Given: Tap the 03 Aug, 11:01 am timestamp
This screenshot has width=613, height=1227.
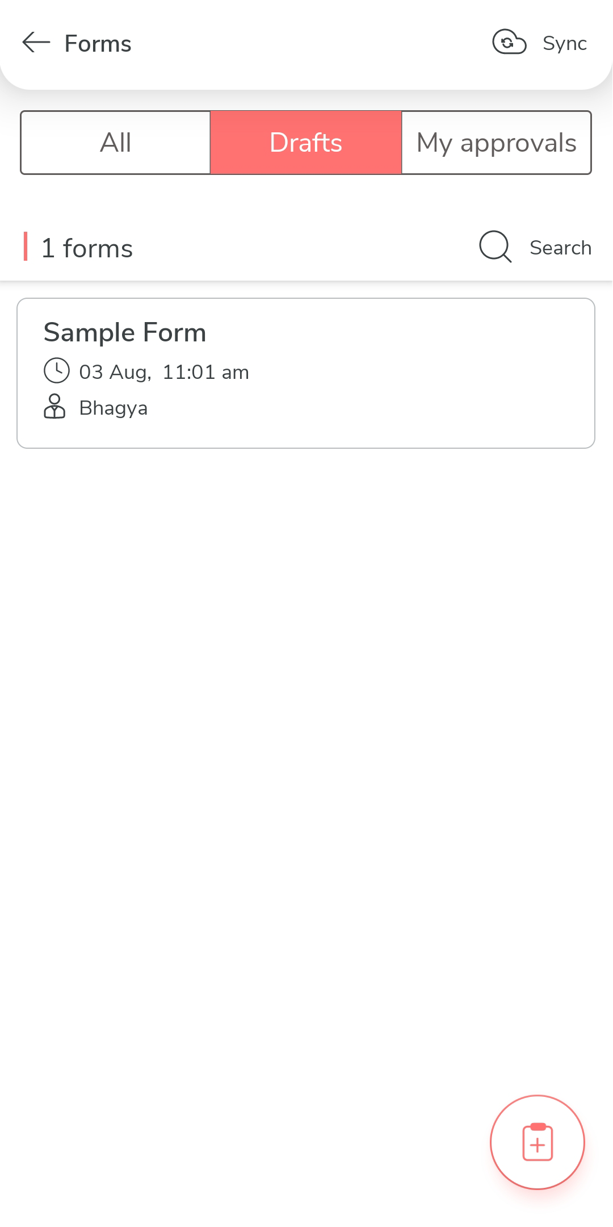Looking at the screenshot, I should 164,372.
